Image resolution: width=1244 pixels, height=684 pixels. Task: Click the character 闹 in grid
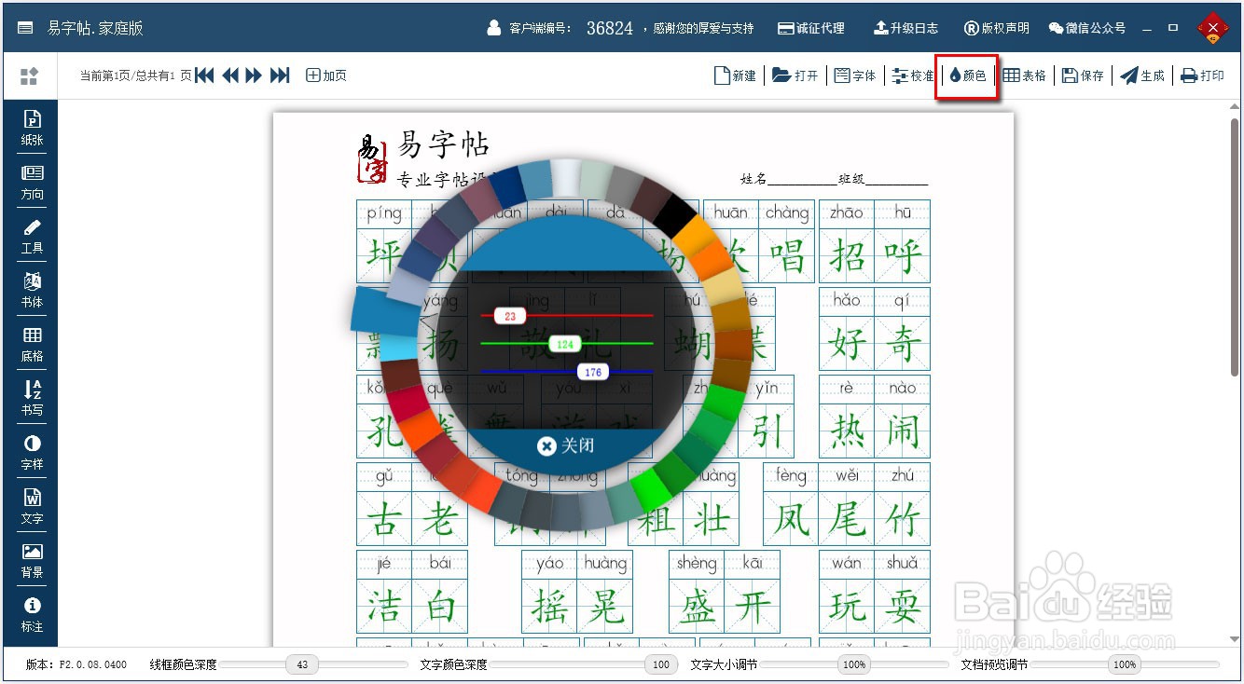[x=903, y=431]
